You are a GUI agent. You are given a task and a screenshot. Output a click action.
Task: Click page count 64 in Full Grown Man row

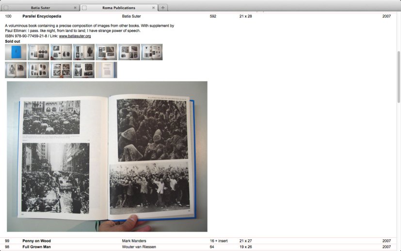(x=212, y=247)
